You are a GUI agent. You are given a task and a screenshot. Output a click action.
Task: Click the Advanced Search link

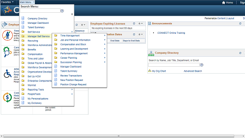click(193, 71)
